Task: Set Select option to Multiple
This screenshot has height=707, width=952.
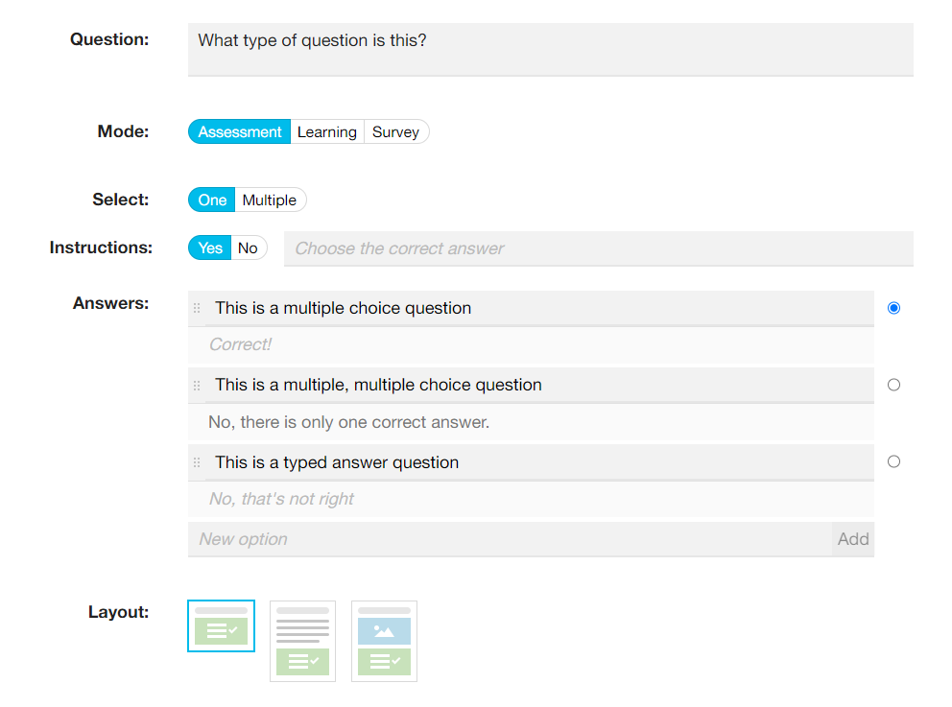Action: click(270, 200)
